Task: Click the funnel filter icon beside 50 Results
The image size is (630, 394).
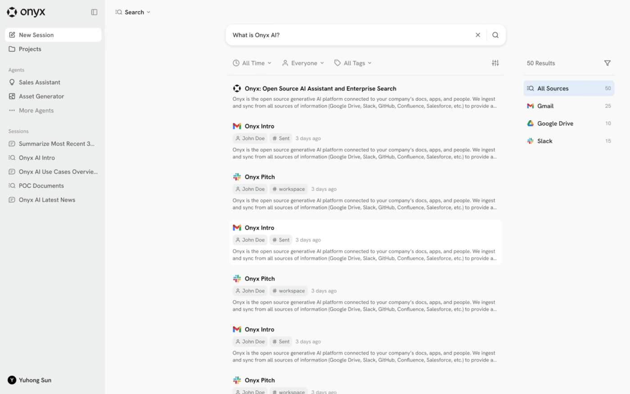Action: point(607,63)
